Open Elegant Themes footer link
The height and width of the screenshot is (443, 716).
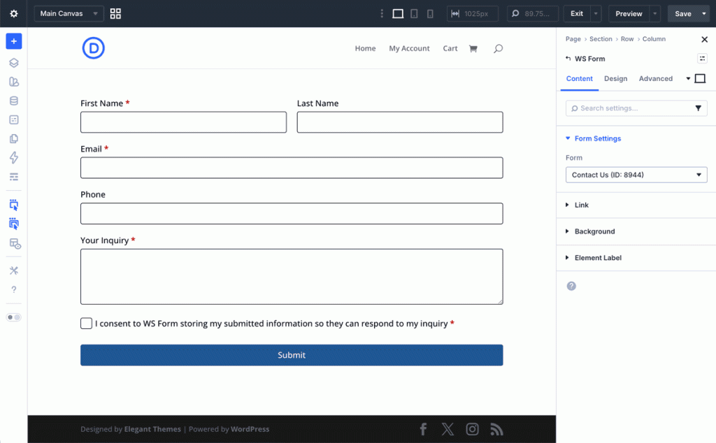152,429
